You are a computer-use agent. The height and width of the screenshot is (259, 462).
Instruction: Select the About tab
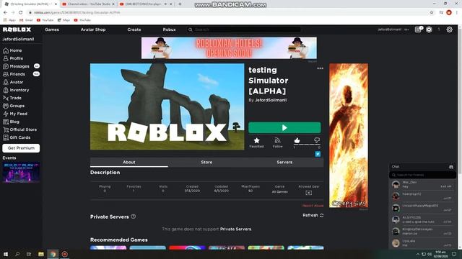(129, 162)
